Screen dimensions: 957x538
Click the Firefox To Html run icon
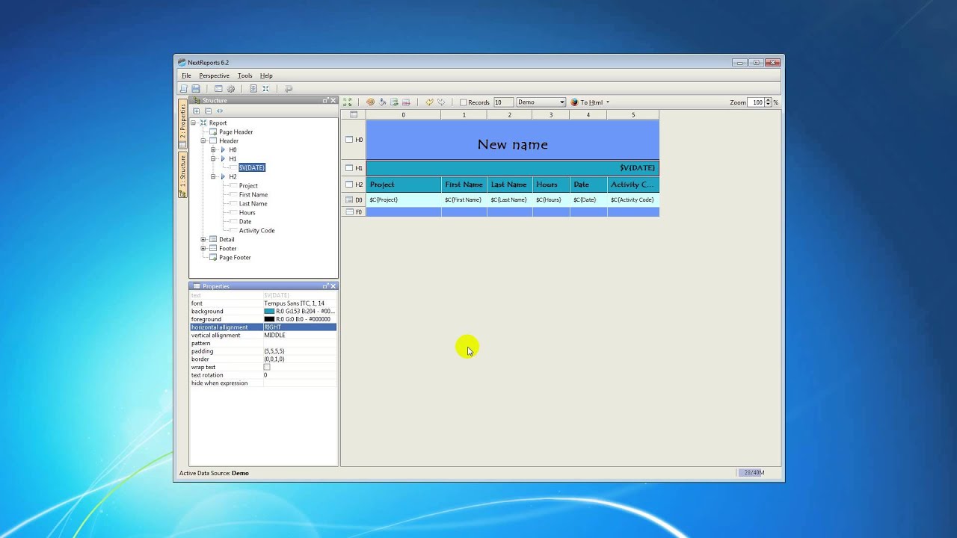(x=574, y=102)
